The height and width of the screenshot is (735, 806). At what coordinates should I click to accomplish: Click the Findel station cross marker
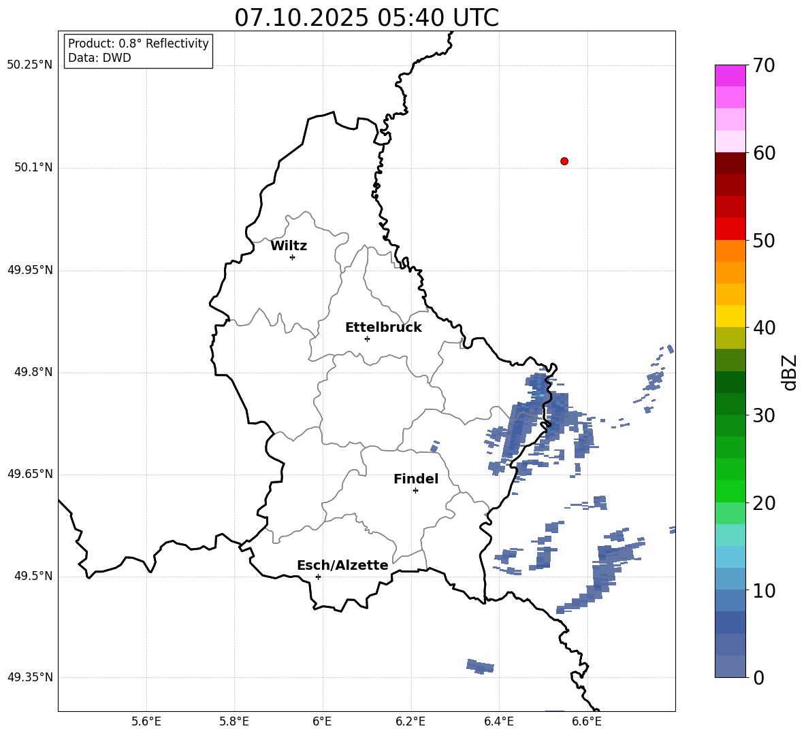[x=415, y=491]
